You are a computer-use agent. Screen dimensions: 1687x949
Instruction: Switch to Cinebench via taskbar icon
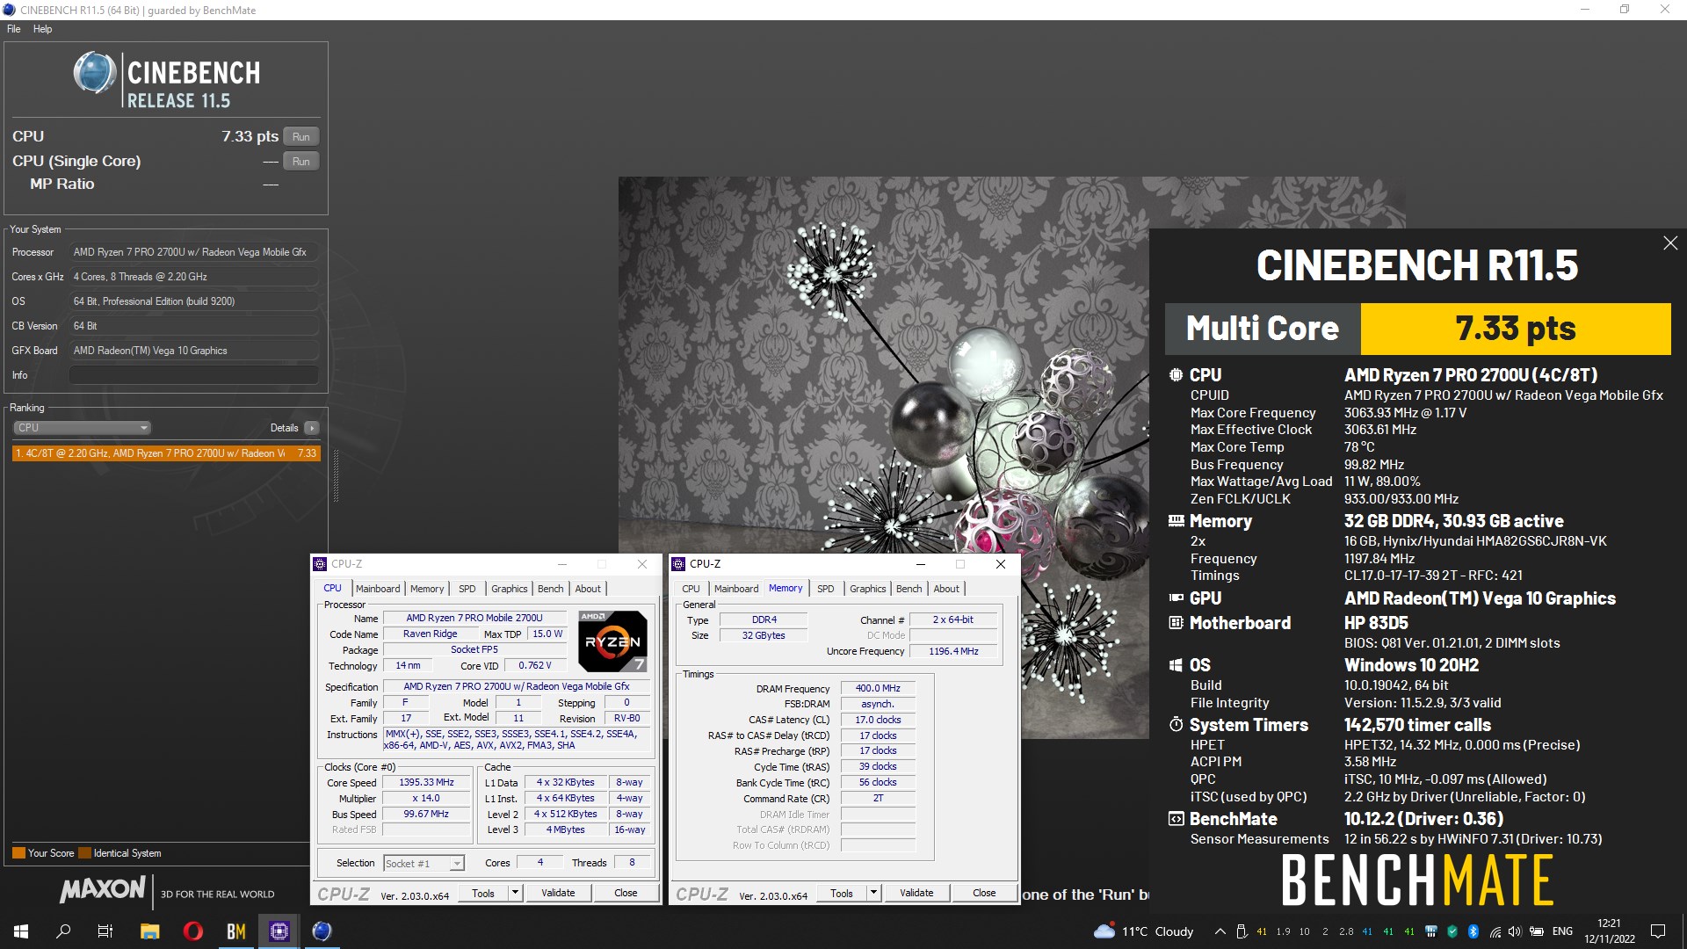[x=322, y=931]
